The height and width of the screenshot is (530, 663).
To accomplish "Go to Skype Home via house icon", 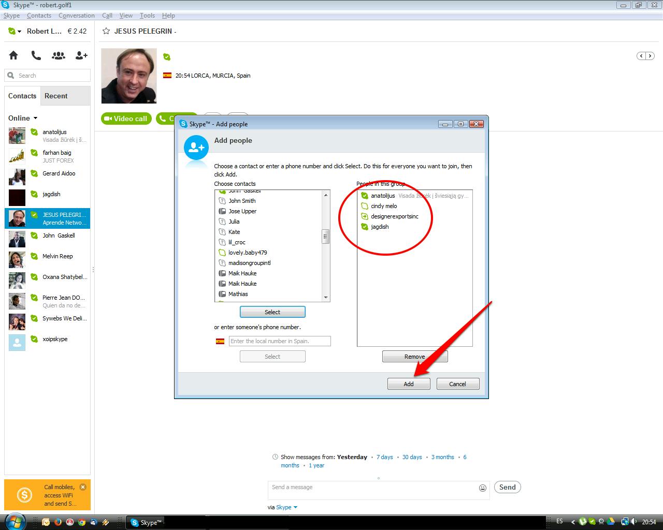I will (x=13, y=55).
